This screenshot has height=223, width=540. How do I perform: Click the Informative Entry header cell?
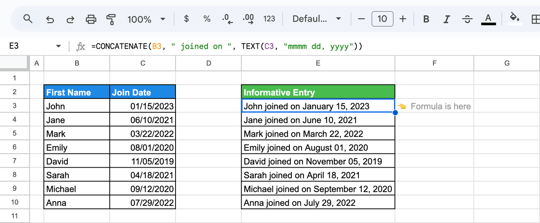point(318,92)
